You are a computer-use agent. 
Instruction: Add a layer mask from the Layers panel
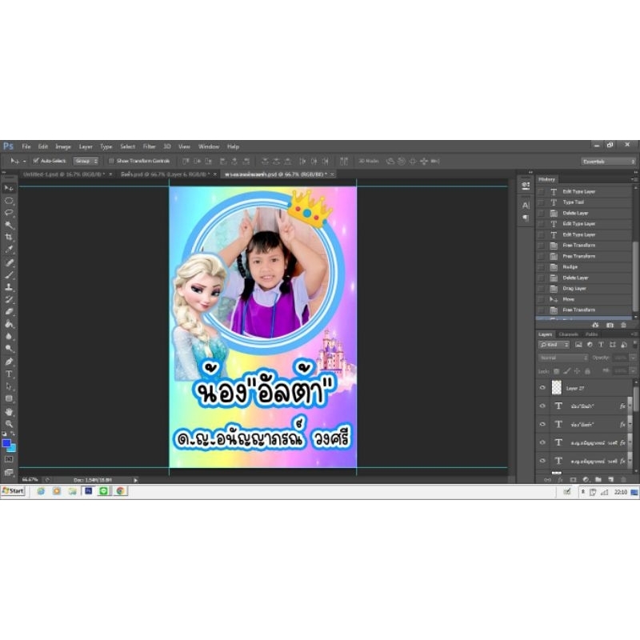[573, 479]
